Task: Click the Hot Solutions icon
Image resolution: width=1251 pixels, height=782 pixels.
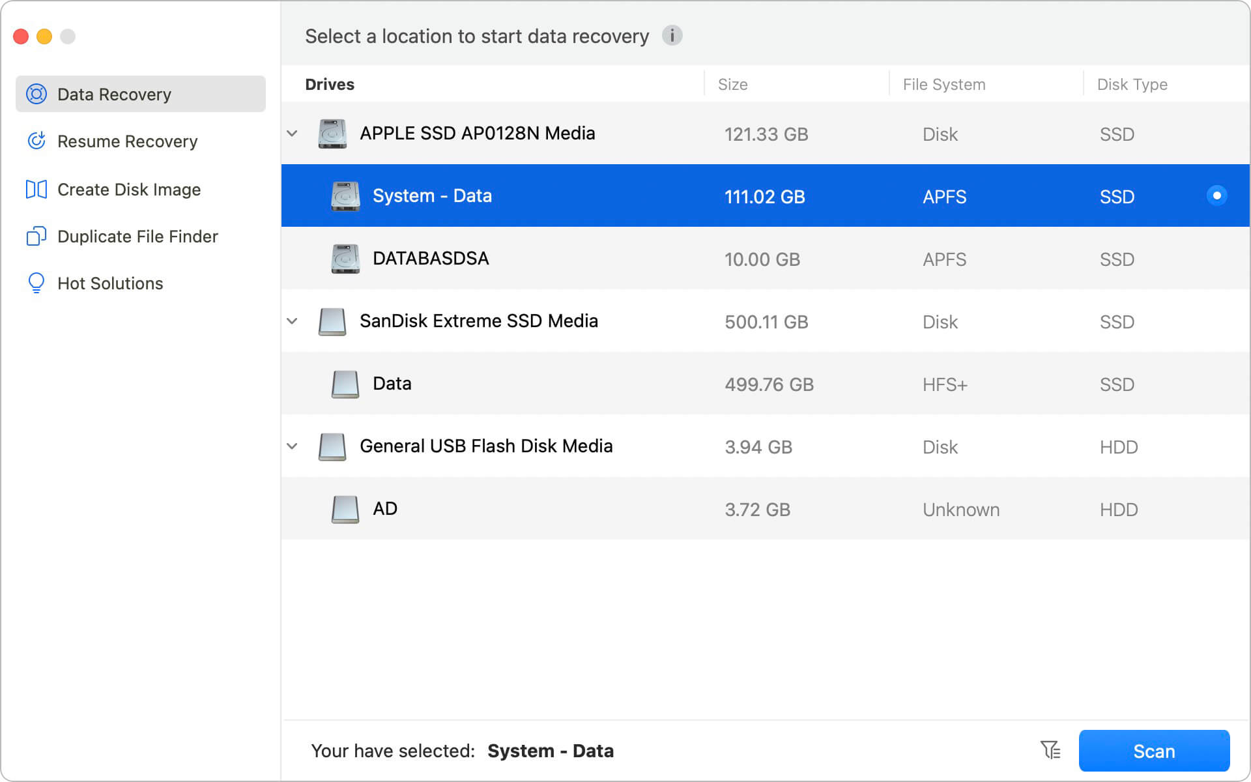Action: click(x=35, y=283)
